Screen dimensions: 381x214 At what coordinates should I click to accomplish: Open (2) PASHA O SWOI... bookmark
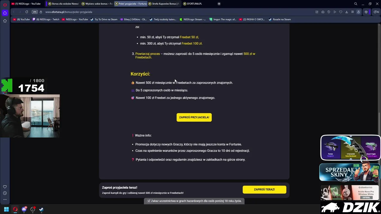pyautogui.click(x=252, y=19)
